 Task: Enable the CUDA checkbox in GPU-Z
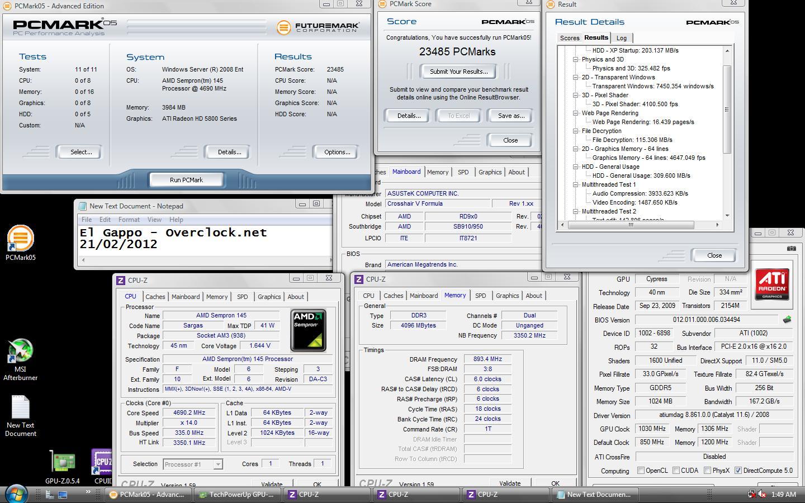point(676,471)
